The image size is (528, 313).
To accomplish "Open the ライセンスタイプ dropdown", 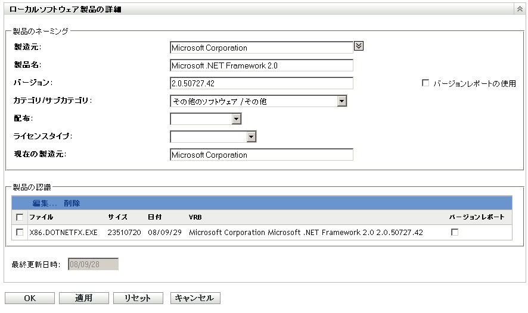I will (x=251, y=137).
